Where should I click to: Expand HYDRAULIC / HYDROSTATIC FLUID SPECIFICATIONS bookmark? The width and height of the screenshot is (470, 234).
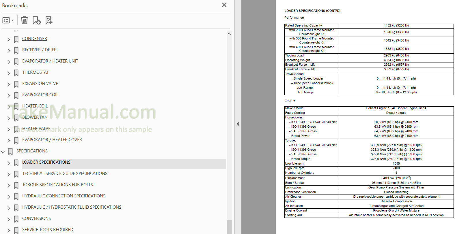pyautogui.click(x=9, y=208)
